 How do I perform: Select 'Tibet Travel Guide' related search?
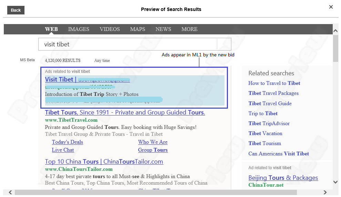click(270, 103)
